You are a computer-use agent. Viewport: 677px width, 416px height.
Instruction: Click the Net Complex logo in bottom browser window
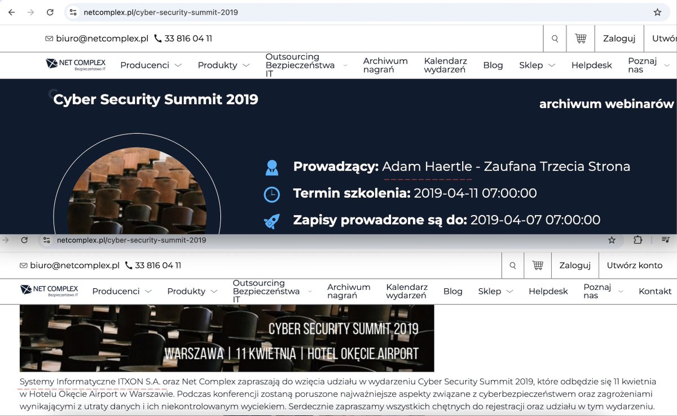(49, 291)
